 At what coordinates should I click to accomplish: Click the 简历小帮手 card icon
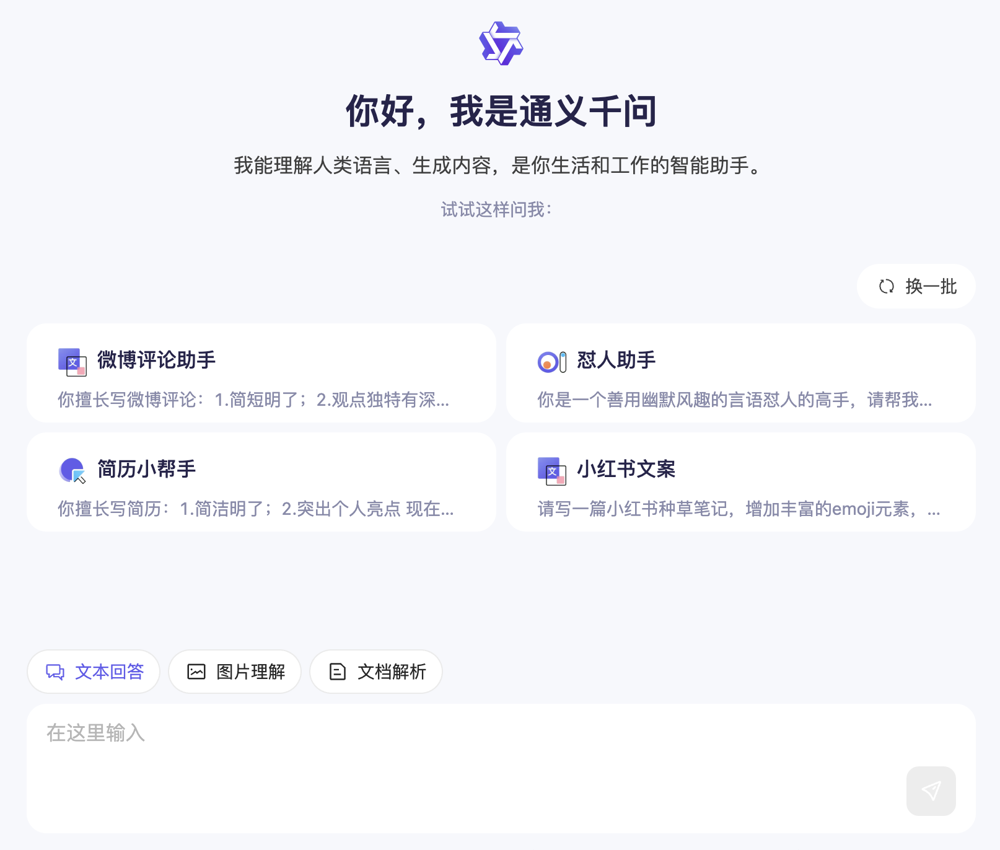click(x=72, y=471)
